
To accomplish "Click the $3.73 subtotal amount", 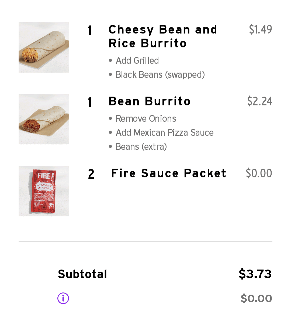I will coord(255,274).
